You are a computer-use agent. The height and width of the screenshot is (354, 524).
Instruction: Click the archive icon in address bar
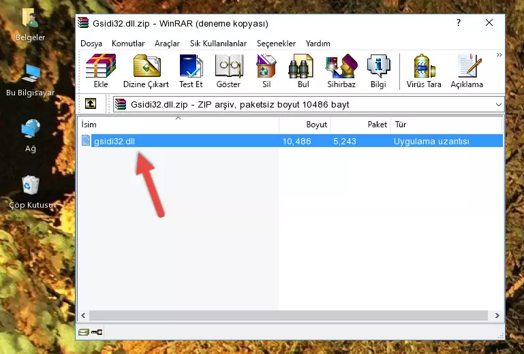[x=121, y=104]
